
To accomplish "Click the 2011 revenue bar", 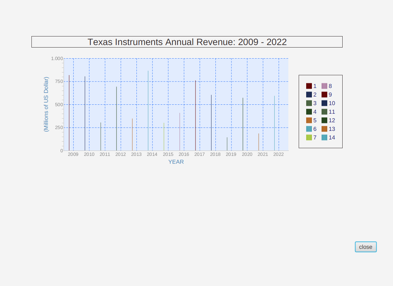I will [101, 137].
